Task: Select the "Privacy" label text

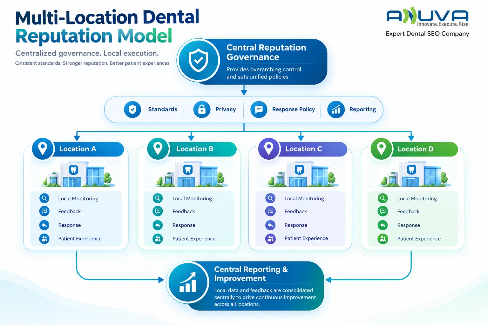Action: click(226, 109)
